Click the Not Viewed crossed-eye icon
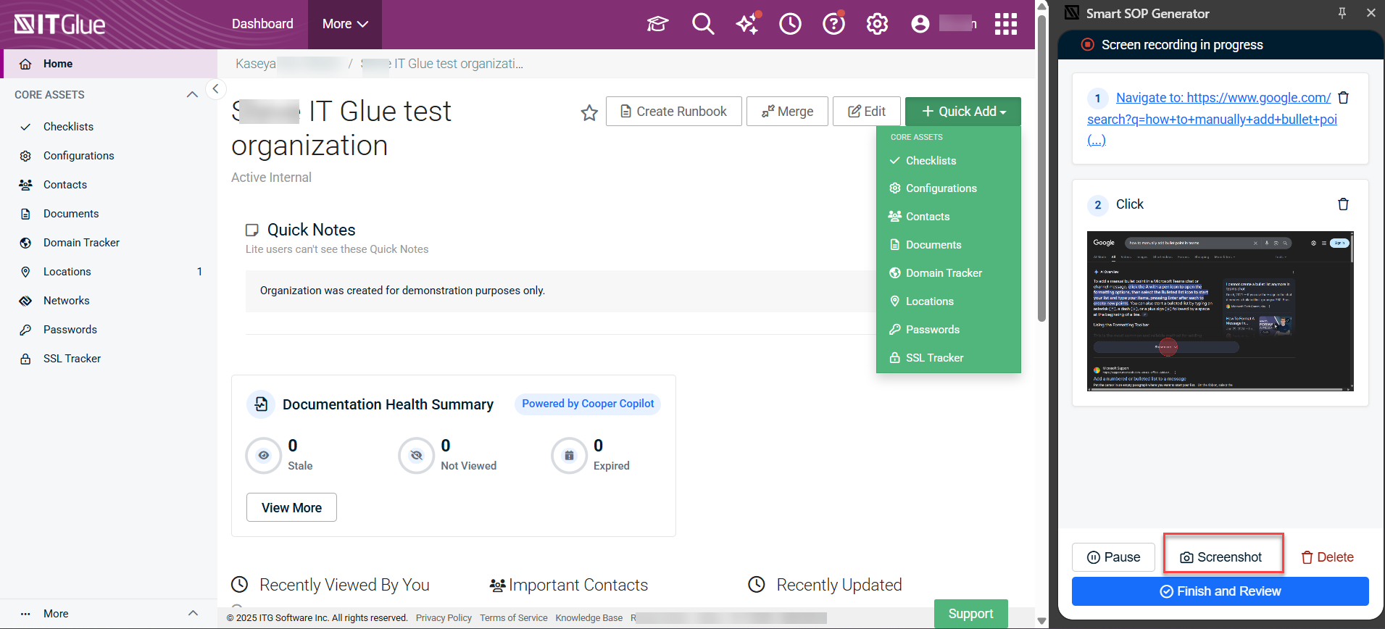 pos(416,455)
